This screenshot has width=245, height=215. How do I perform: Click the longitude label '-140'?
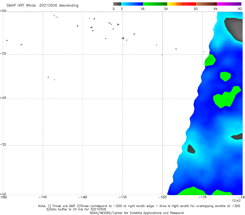[x=82, y=197]
